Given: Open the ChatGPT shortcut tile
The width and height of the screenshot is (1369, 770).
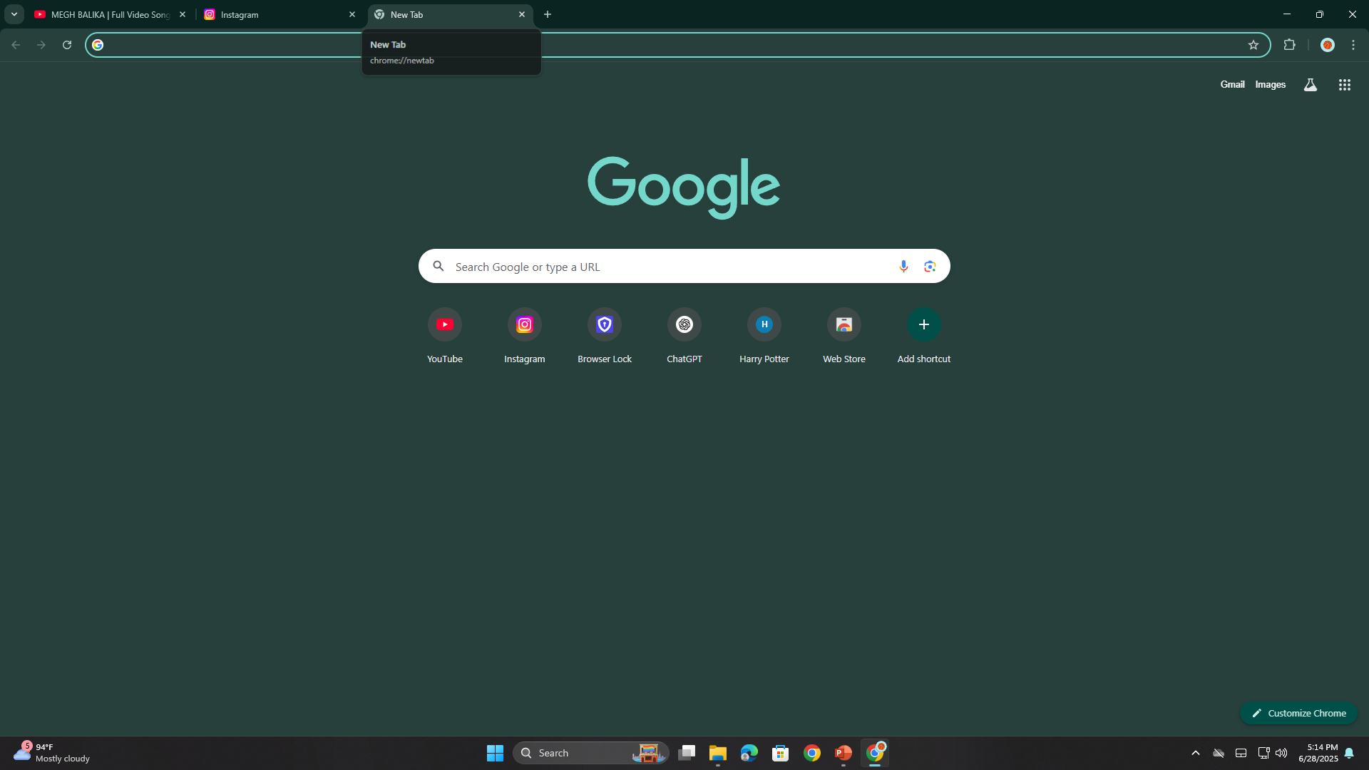Looking at the screenshot, I should [x=684, y=337].
